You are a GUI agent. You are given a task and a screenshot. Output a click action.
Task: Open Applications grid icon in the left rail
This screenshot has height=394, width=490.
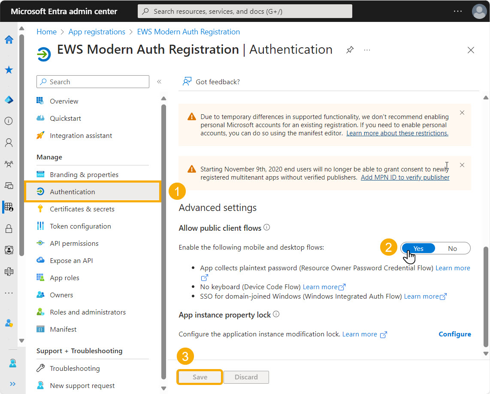9,207
